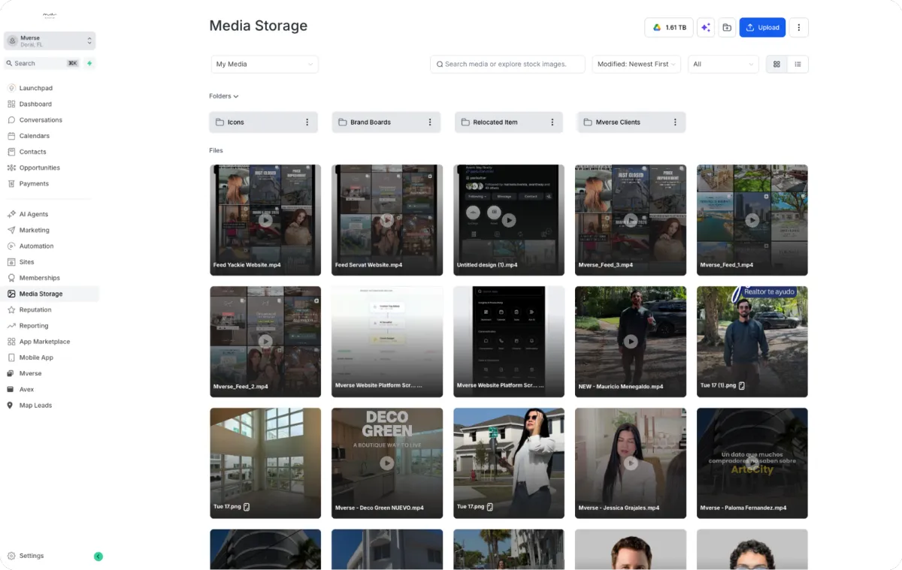Collapse the Folders section
This screenshot has height=570, width=902.
(224, 96)
